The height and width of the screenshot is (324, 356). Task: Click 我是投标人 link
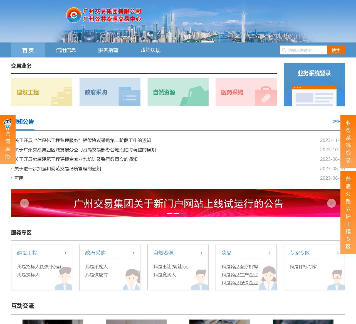click(x=28, y=275)
